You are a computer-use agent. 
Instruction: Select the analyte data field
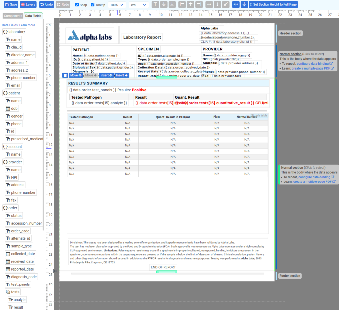pyautogui.click(x=17, y=300)
